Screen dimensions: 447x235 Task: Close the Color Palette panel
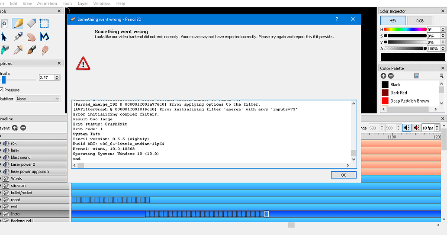pyautogui.click(x=442, y=68)
